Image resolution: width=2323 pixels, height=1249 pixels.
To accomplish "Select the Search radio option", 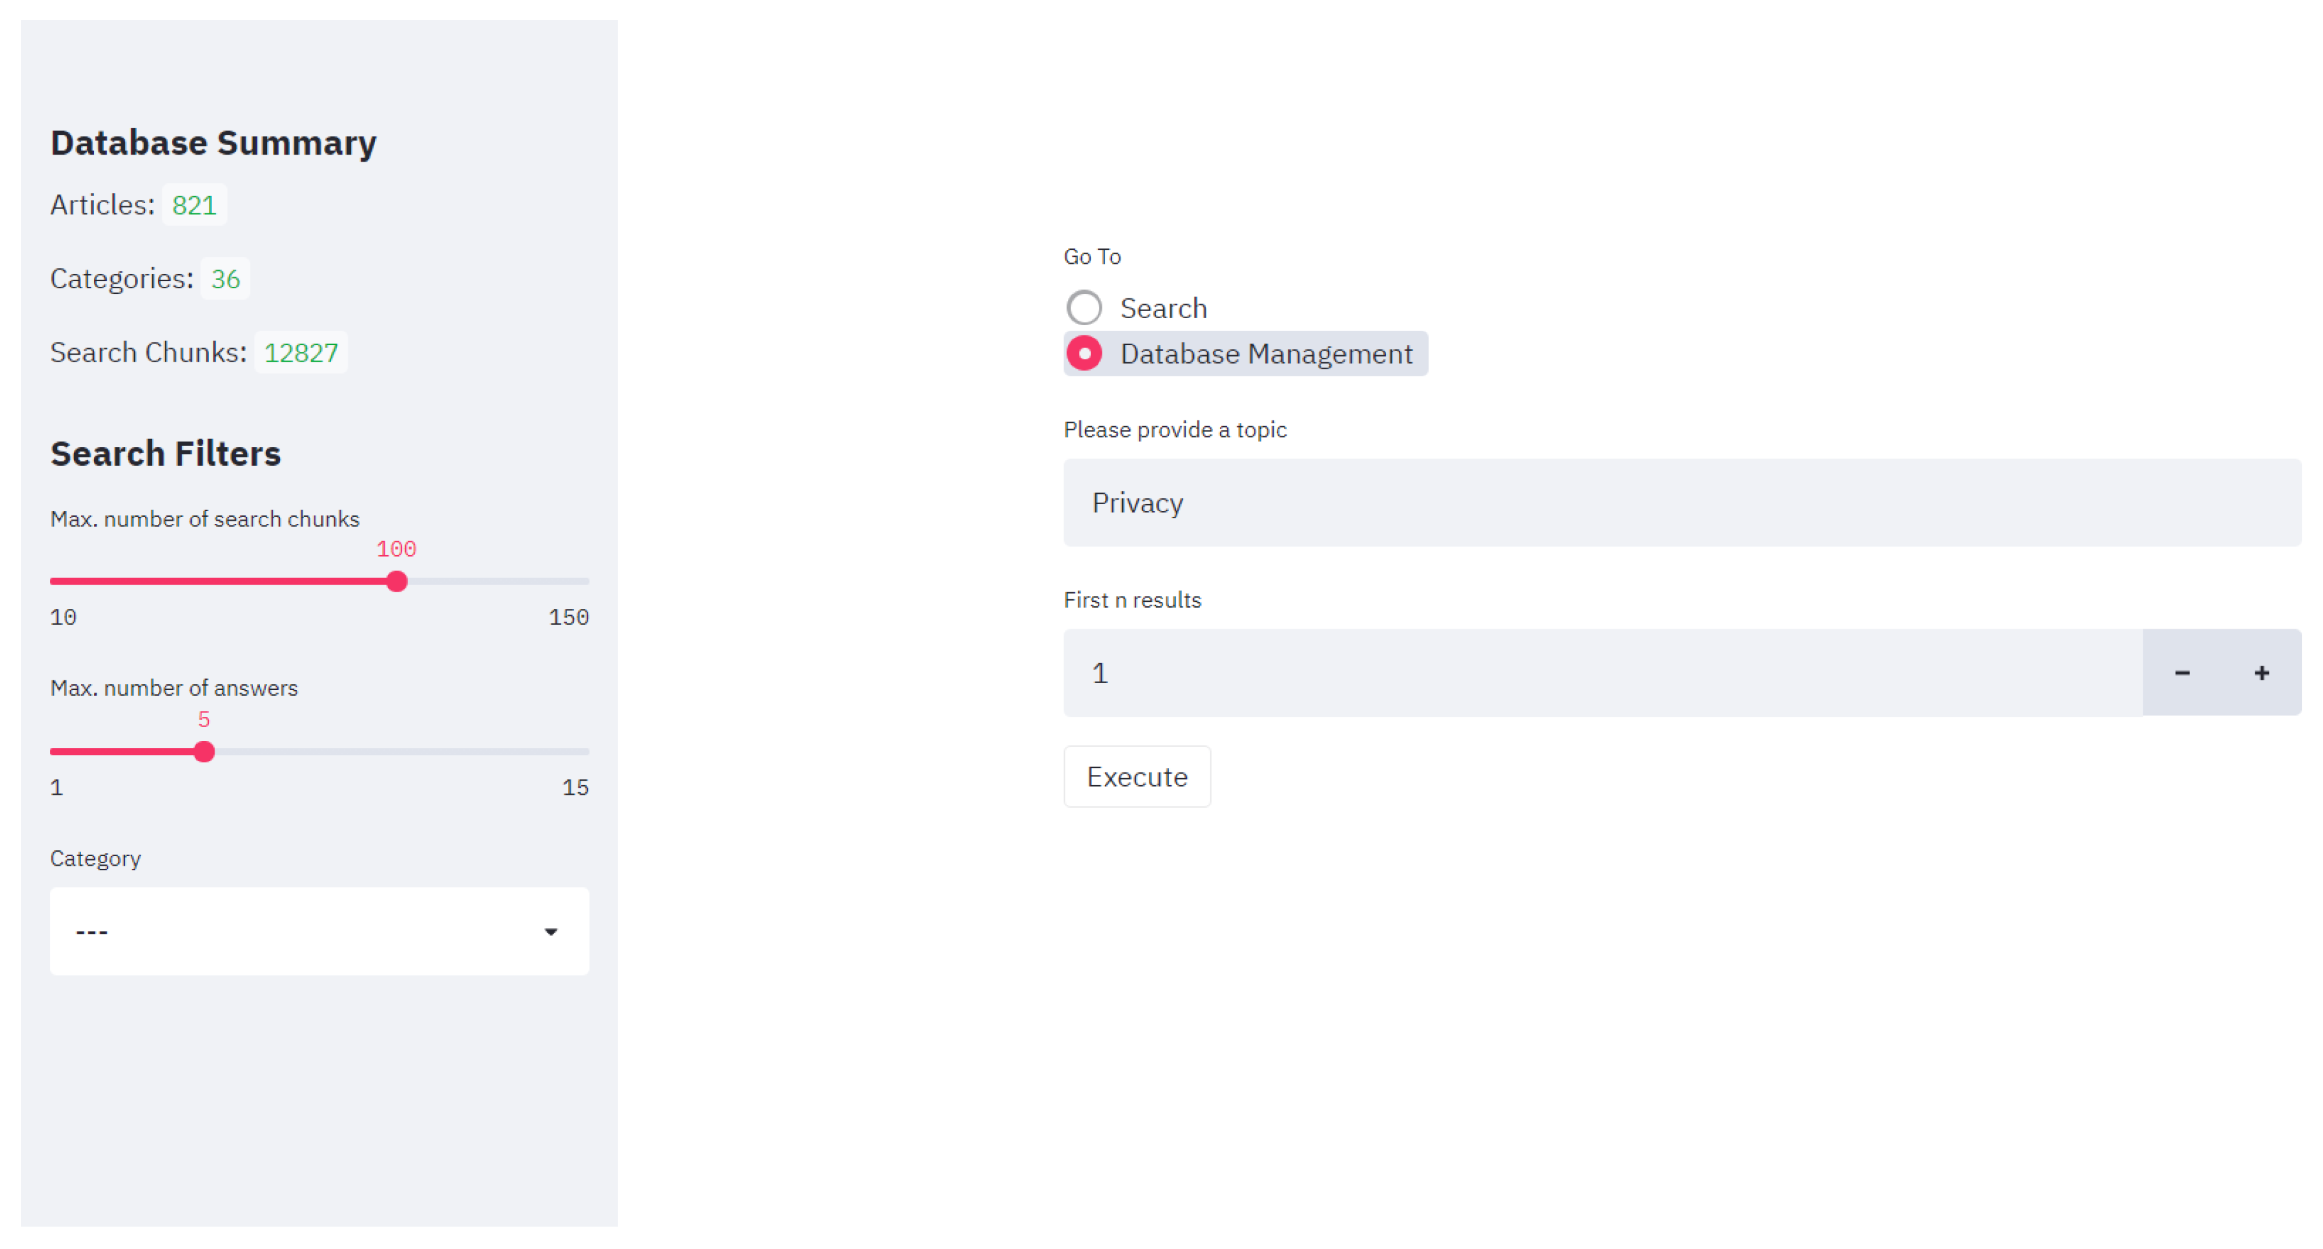I will pyautogui.click(x=1084, y=309).
